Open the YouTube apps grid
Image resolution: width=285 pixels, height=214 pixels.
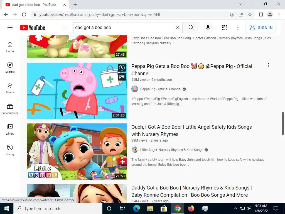(x=225, y=28)
